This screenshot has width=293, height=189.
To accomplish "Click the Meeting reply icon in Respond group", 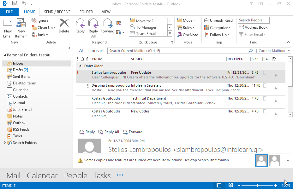I will point(119,23).
